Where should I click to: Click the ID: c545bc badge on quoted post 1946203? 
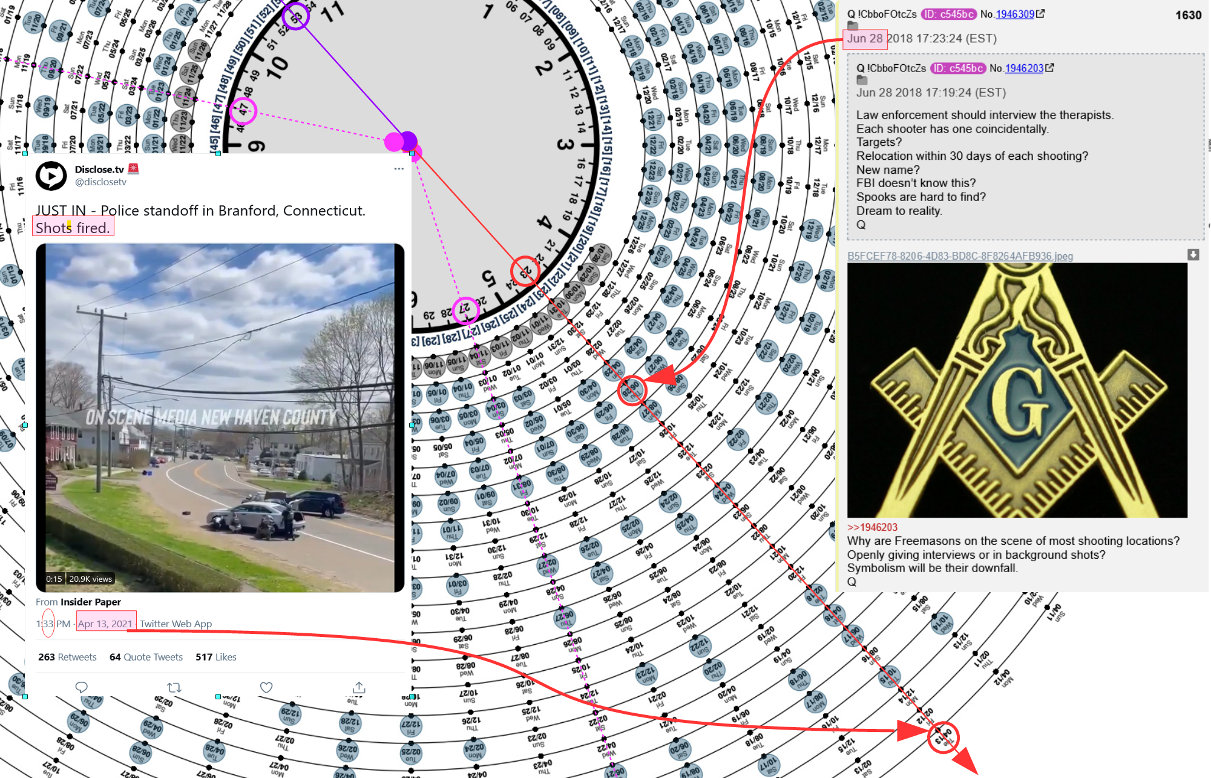pyautogui.click(x=959, y=68)
